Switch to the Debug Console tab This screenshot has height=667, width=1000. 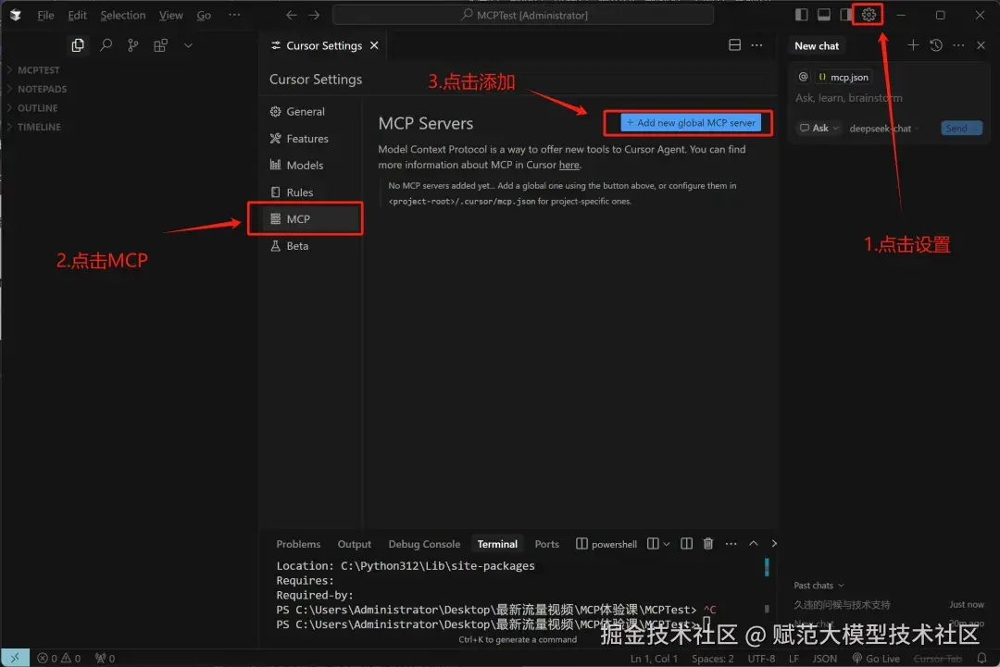(x=424, y=544)
